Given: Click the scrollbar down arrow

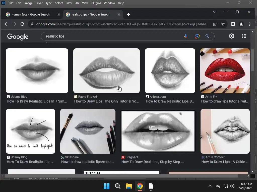Looking at the screenshot, I should click(252, 171).
